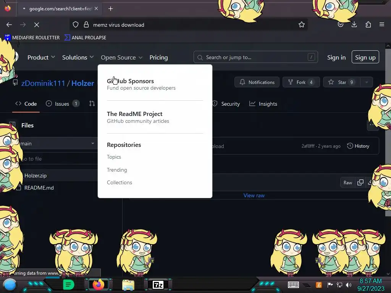Click the Raw button

347,183
